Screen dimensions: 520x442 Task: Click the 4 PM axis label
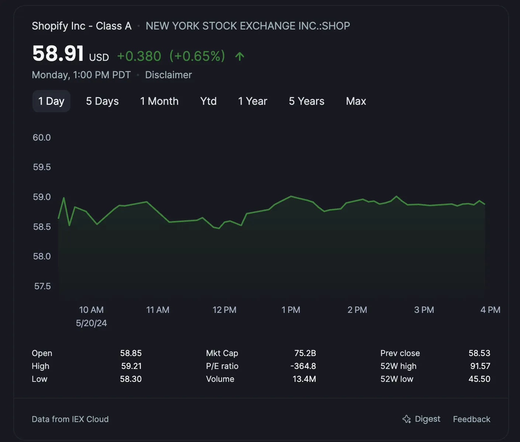pyautogui.click(x=490, y=310)
